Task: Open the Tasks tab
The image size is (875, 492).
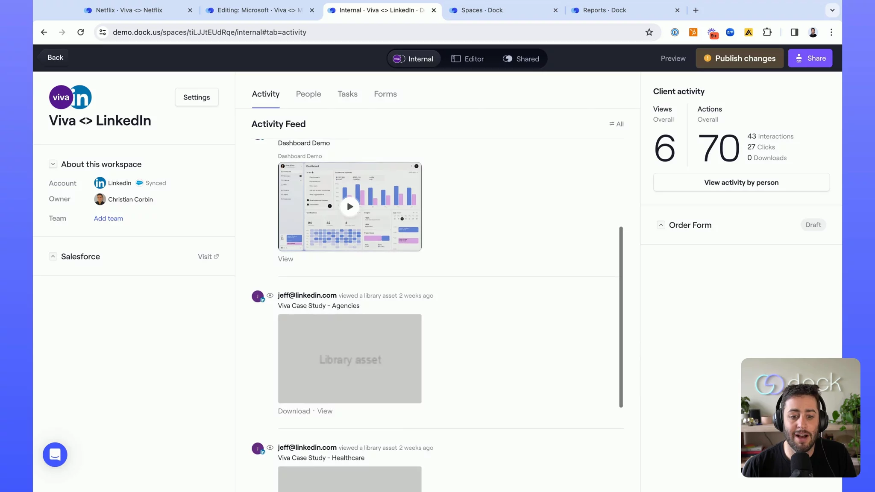Action: (x=347, y=94)
